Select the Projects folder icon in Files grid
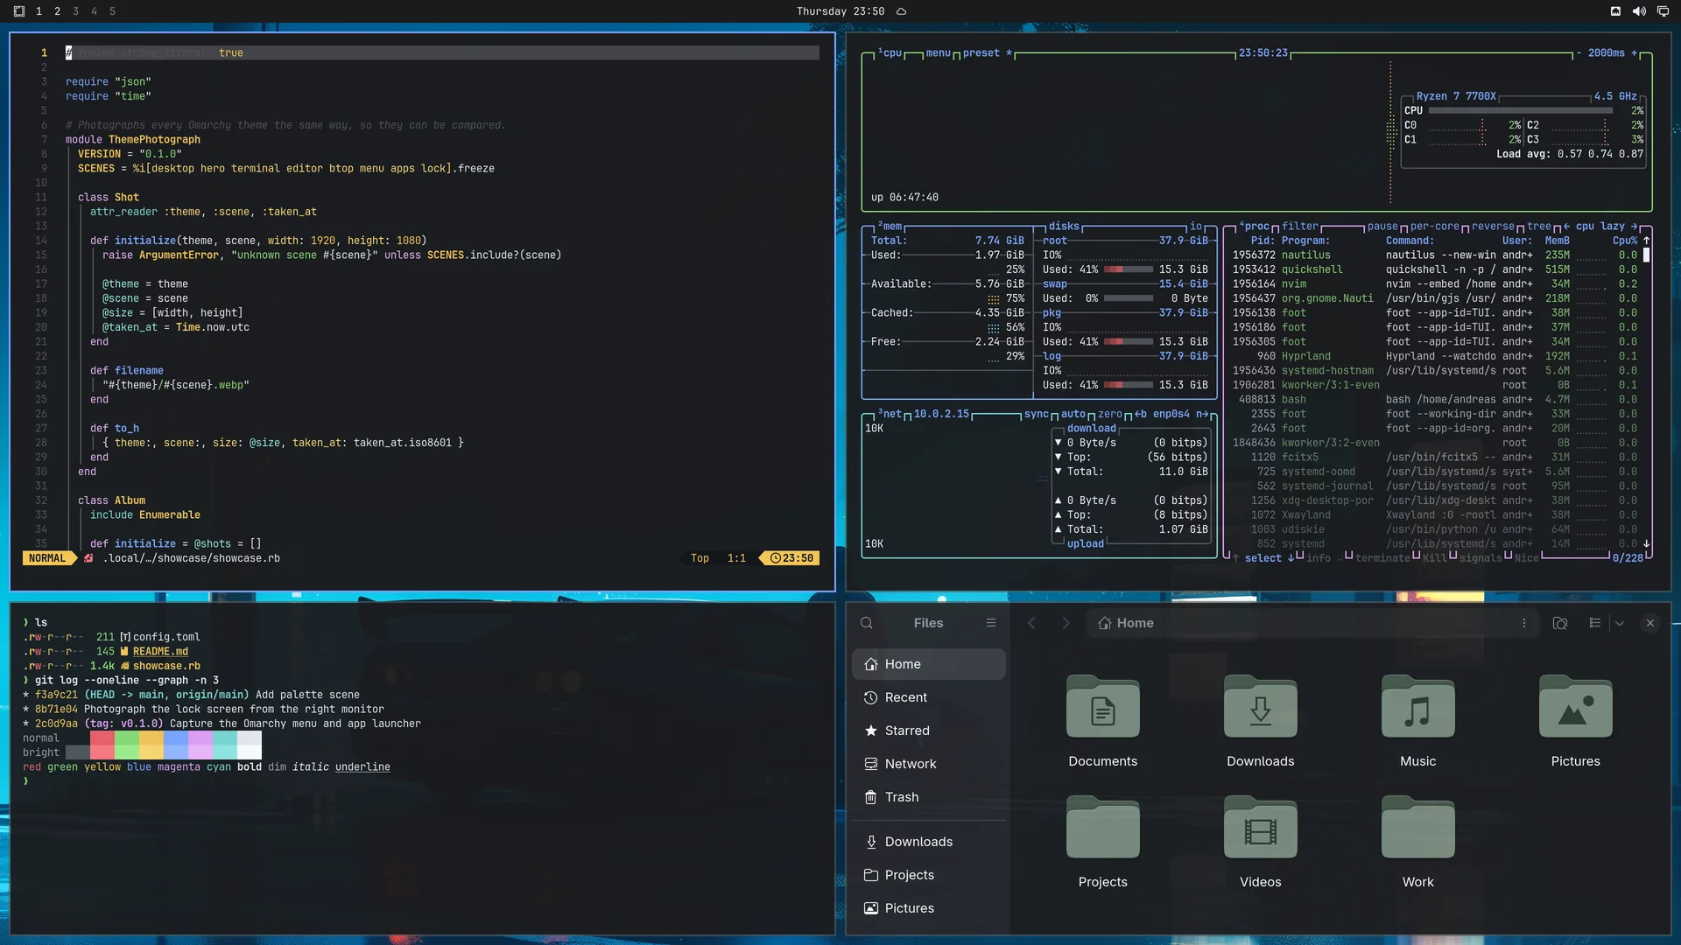Image resolution: width=1681 pixels, height=945 pixels. click(x=1103, y=828)
